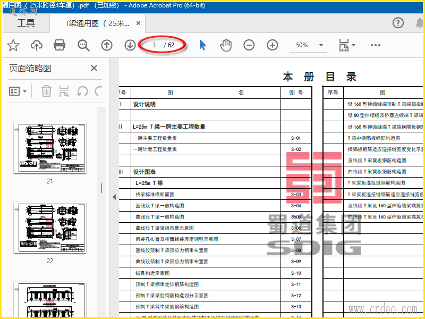Image resolution: width=425 pixels, height=319 pixels.
Task: Open the help question mark icon
Action: tap(398, 23)
